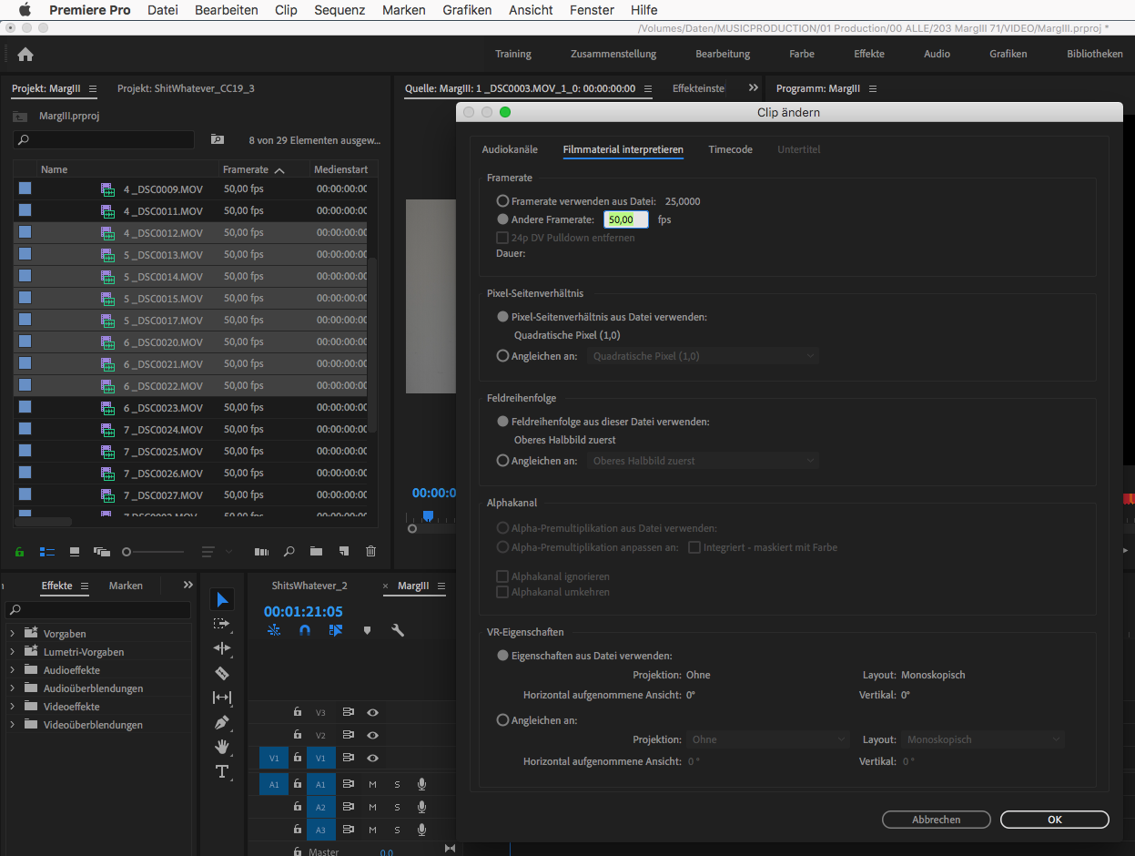This screenshot has width=1135, height=856.
Task: Select the Selection arrow tool
Action: coord(222,599)
